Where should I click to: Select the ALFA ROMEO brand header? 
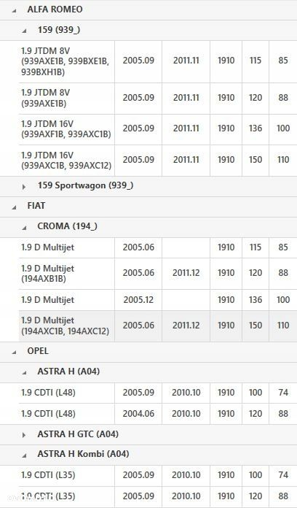[148, 9]
